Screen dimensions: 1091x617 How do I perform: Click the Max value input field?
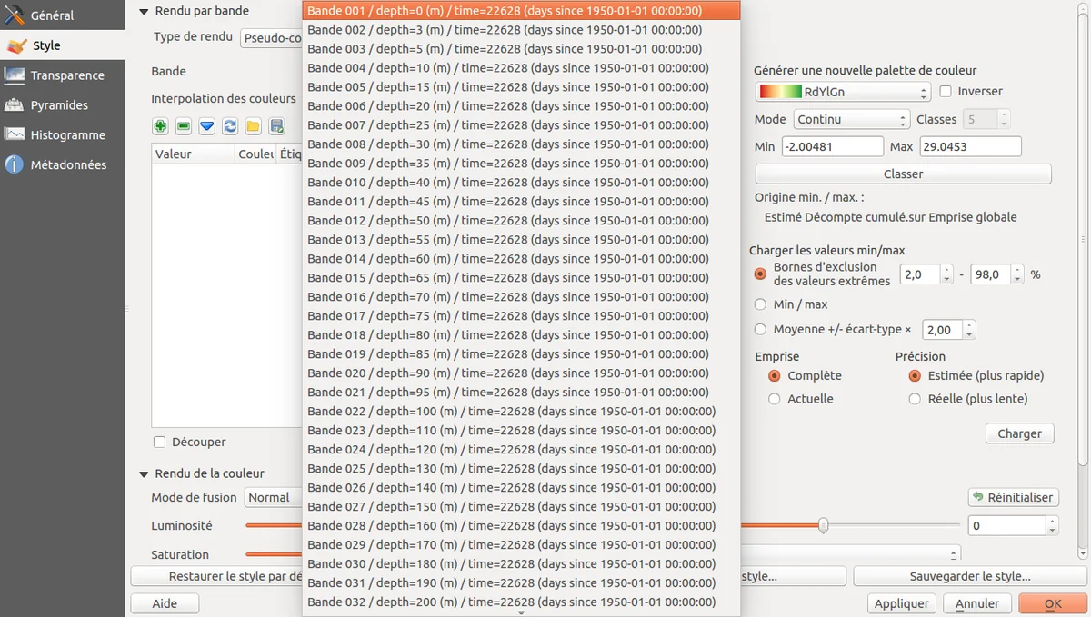click(x=969, y=146)
